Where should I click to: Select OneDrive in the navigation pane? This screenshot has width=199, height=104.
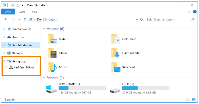click(18, 37)
